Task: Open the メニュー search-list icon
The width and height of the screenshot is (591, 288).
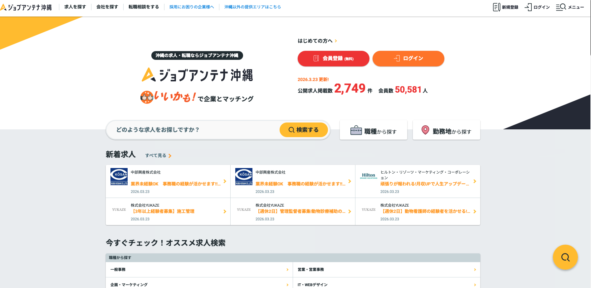Action: (561, 7)
